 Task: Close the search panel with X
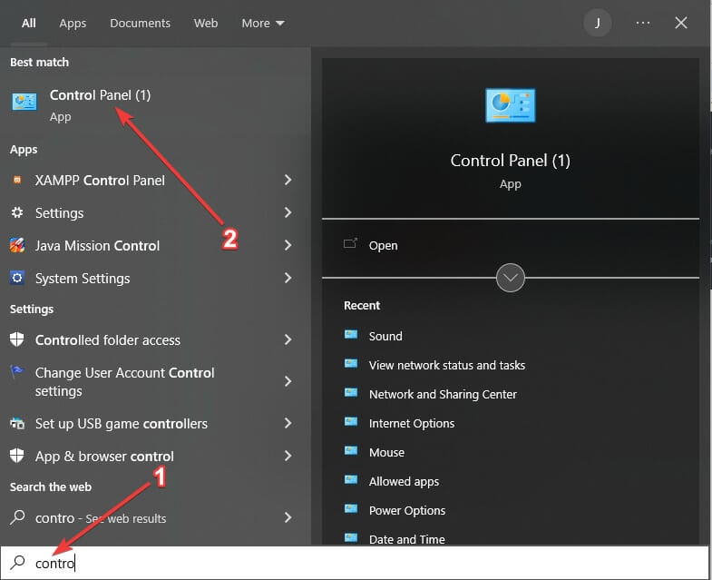680,23
